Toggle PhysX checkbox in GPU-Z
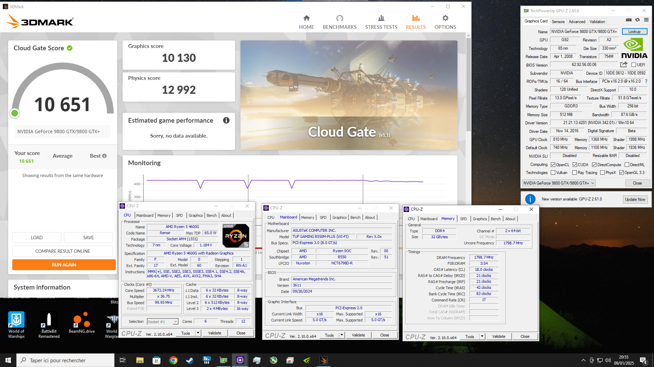Screen dimensions: 654x367 tap(603, 173)
